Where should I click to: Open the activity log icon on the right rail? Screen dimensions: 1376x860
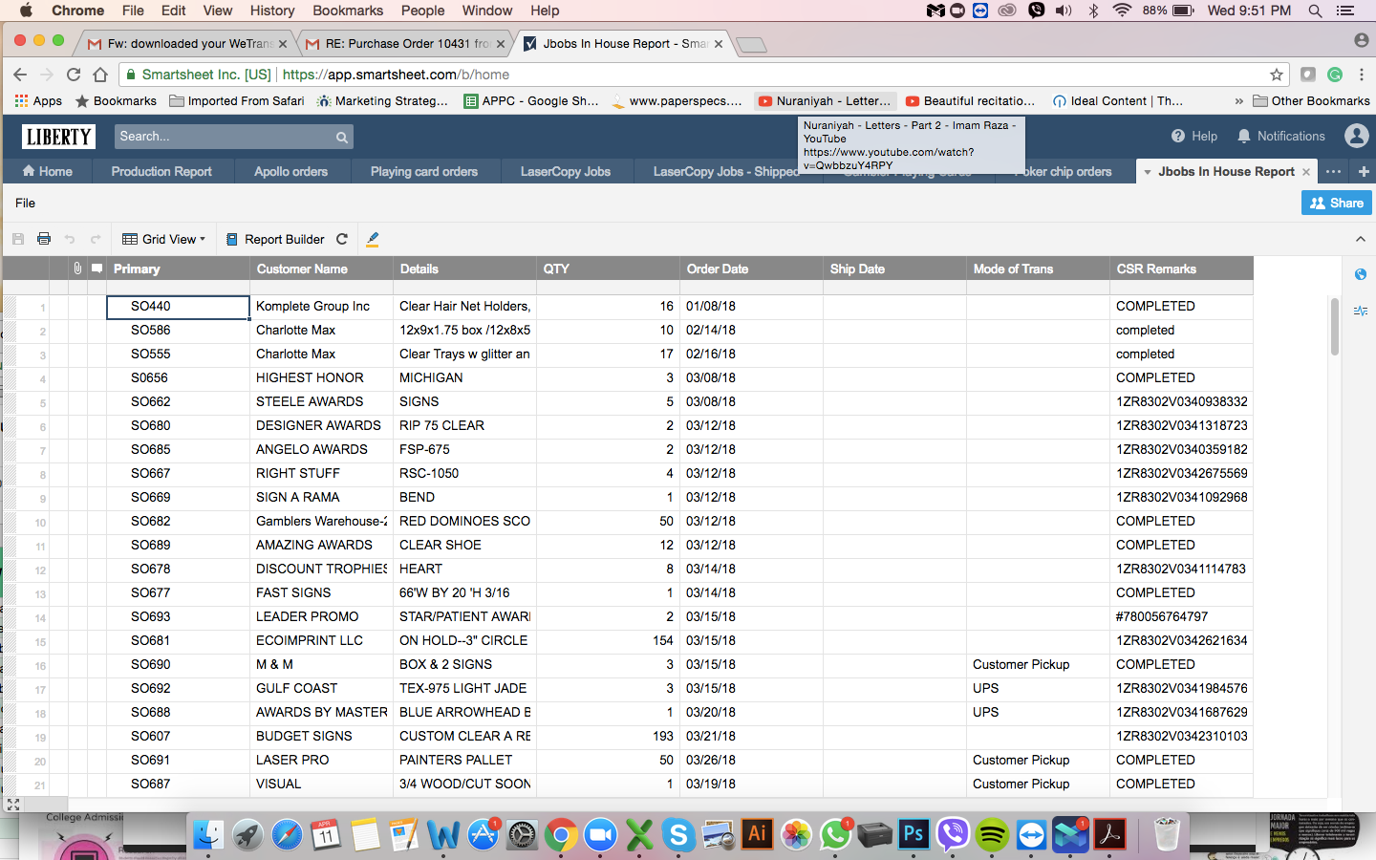(1361, 311)
